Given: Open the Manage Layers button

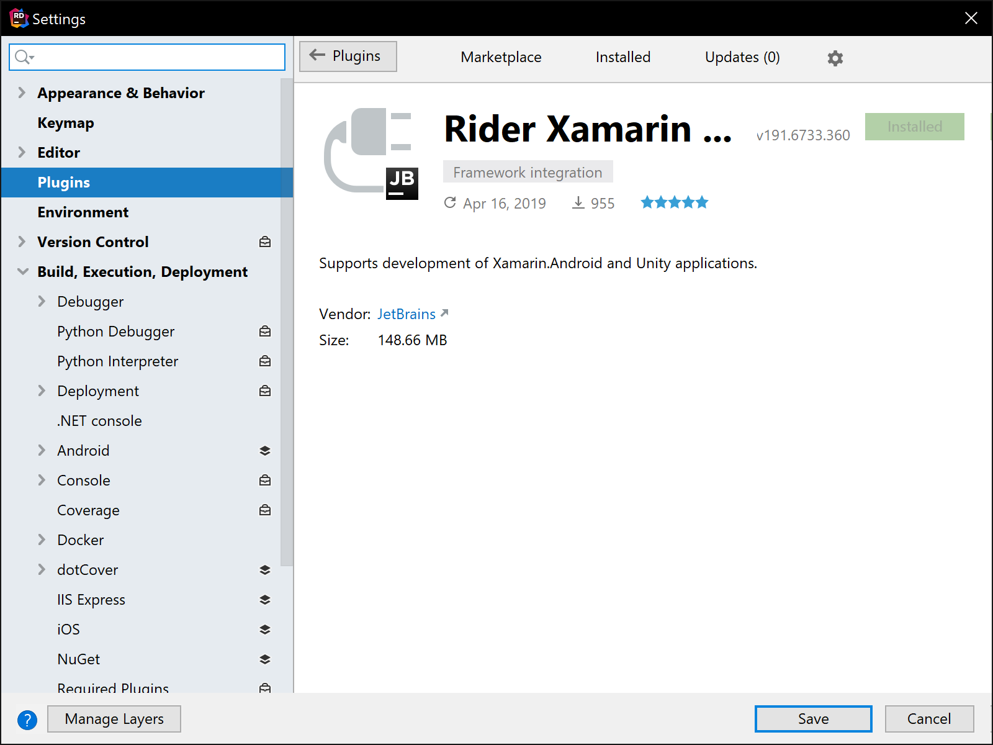Looking at the screenshot, I should [114, 719].
